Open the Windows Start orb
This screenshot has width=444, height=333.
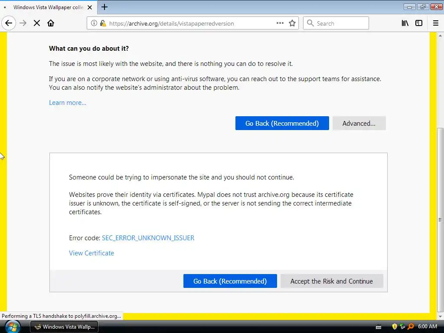click(13, 327)
